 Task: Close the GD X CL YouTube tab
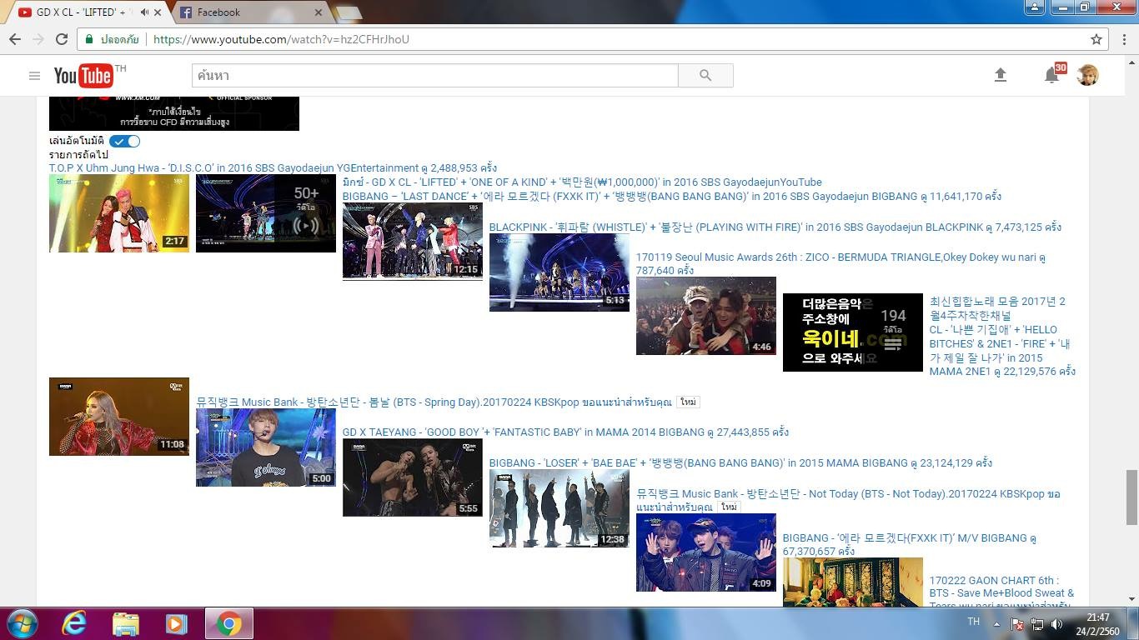click(x=158, y=12)
